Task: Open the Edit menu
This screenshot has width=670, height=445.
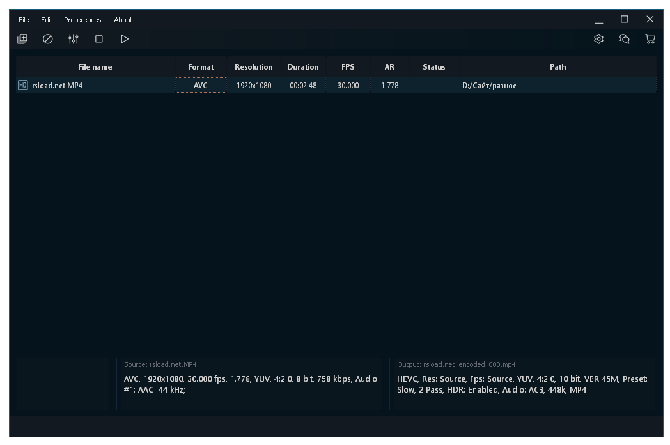Action: [x=47, y=20]
